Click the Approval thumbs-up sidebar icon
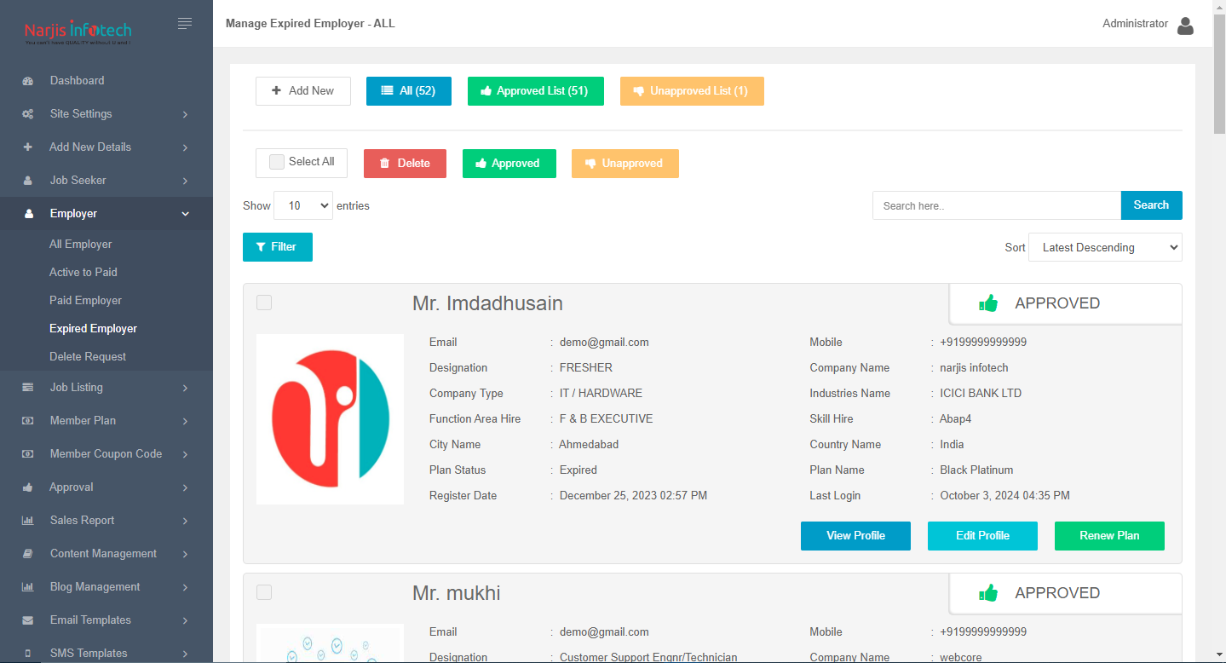 (x=28, y=487)
